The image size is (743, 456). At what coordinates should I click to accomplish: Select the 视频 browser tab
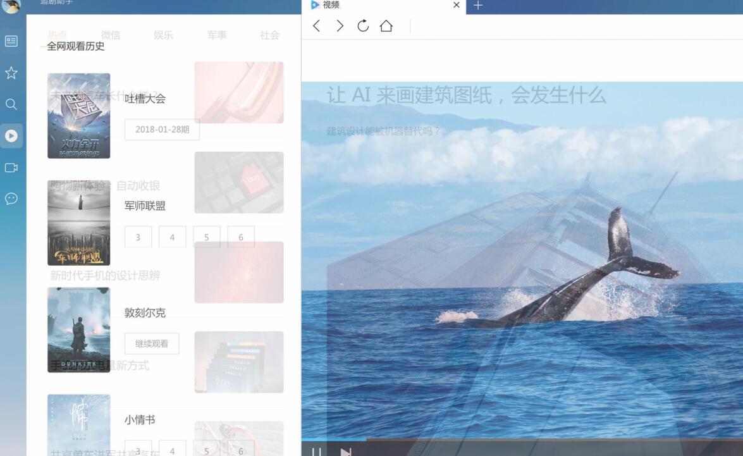[384, 5]
